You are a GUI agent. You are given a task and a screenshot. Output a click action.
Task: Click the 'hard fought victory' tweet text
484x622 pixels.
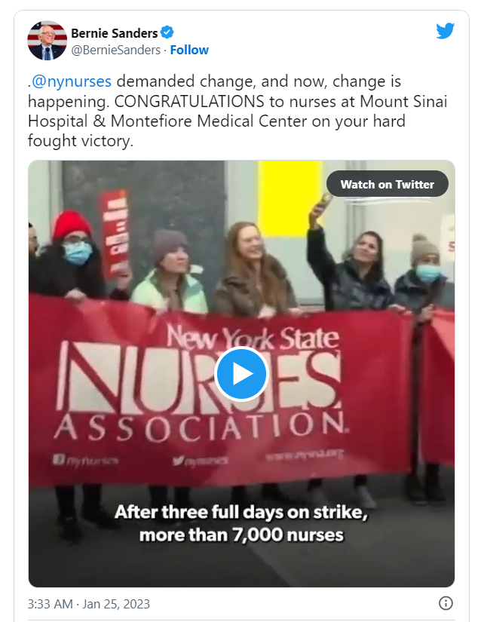(216, 131)
